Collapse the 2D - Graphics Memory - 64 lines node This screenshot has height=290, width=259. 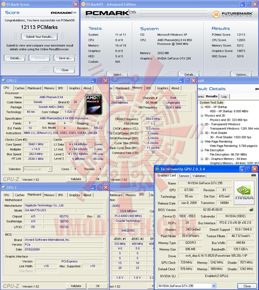pos(202,159)
